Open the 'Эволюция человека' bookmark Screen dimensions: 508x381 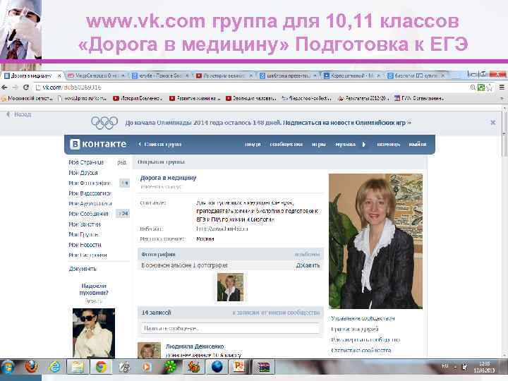pos(251,98)
